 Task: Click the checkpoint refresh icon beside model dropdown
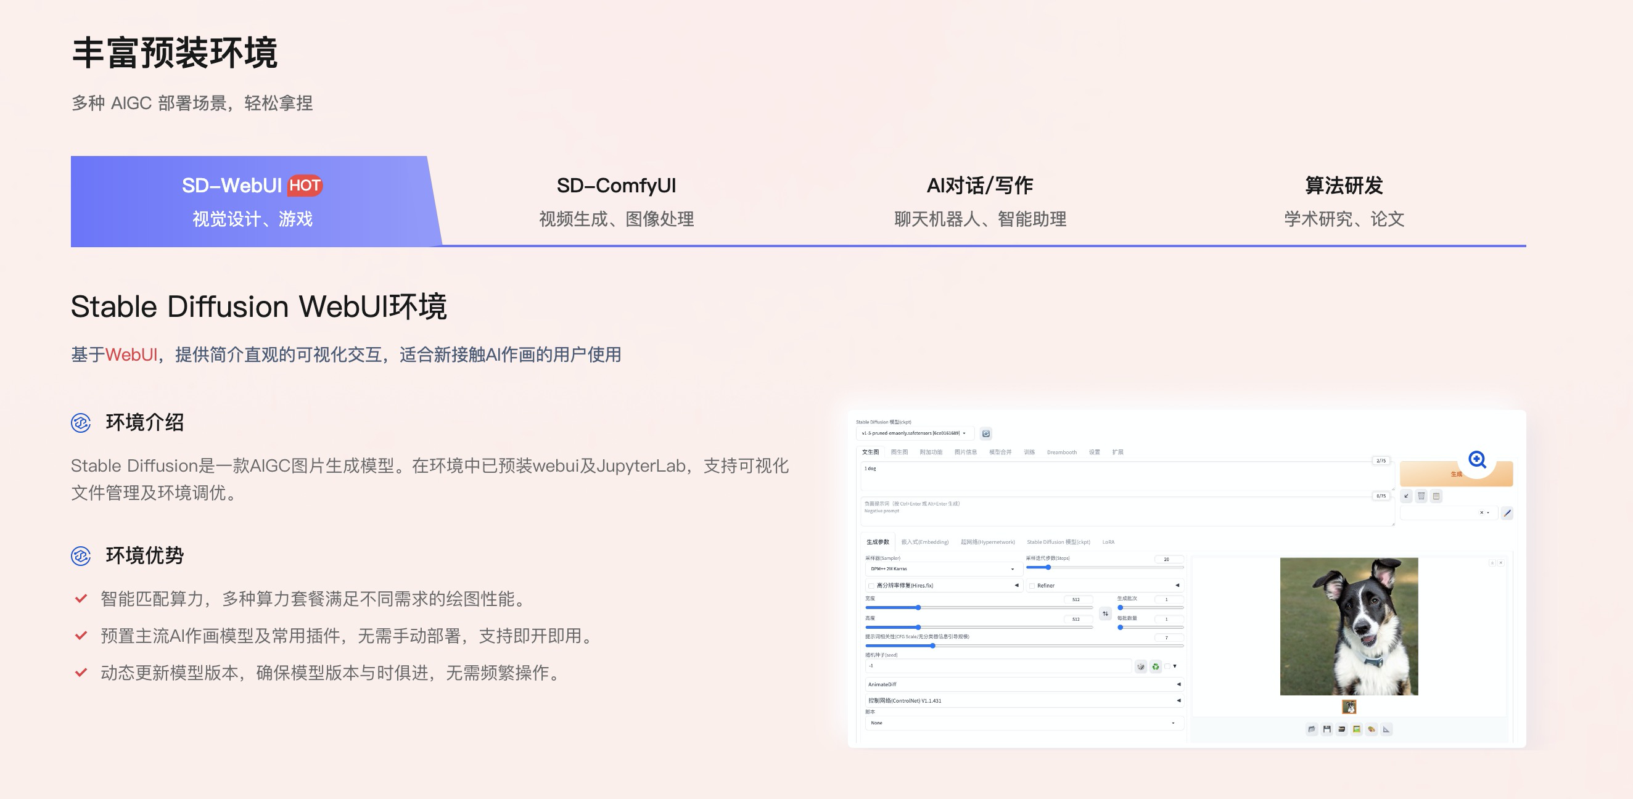click(x=985, y=433)
